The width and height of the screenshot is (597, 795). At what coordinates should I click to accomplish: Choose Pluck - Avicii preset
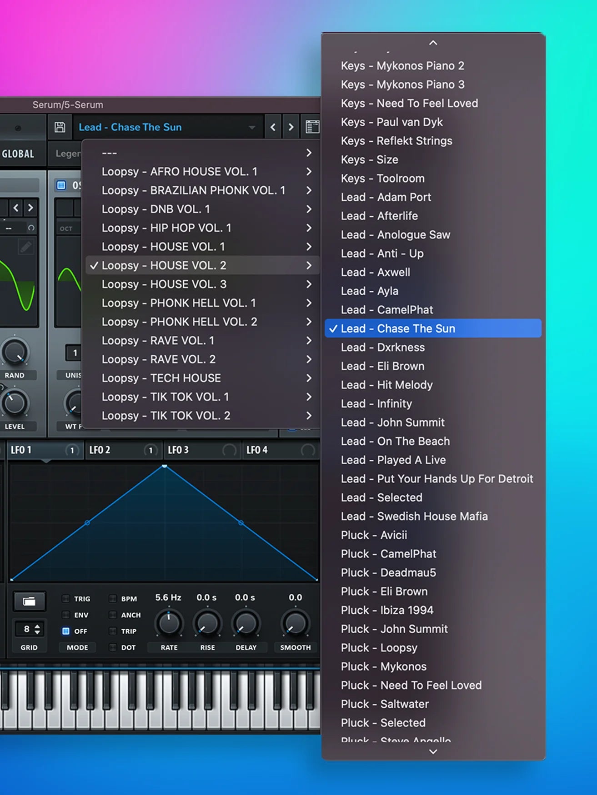(x=433, y=535)
